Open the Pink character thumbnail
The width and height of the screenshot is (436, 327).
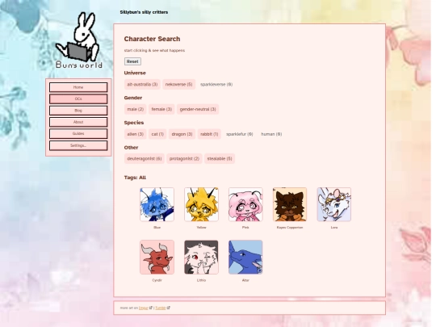(245, 204)
